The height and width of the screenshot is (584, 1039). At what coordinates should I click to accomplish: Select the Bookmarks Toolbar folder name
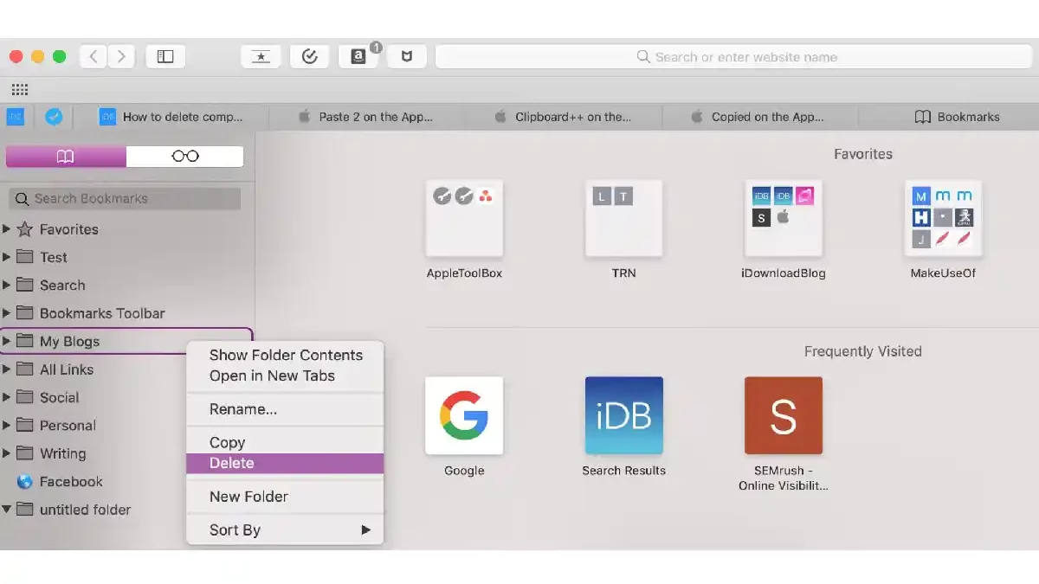pyautogui.click(x=102, y=313)
